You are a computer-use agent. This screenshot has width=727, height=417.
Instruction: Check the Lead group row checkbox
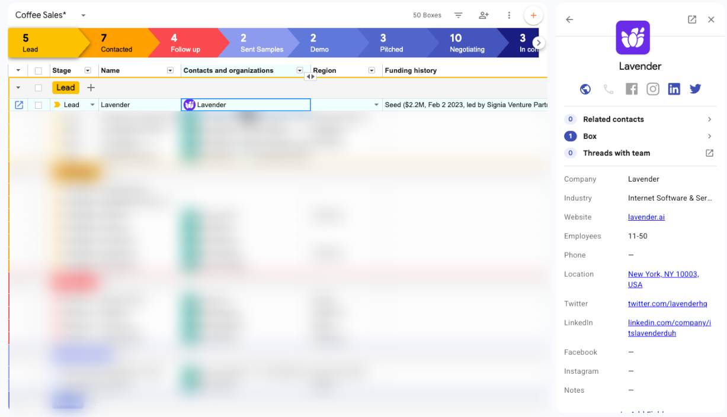pos(37,87)
